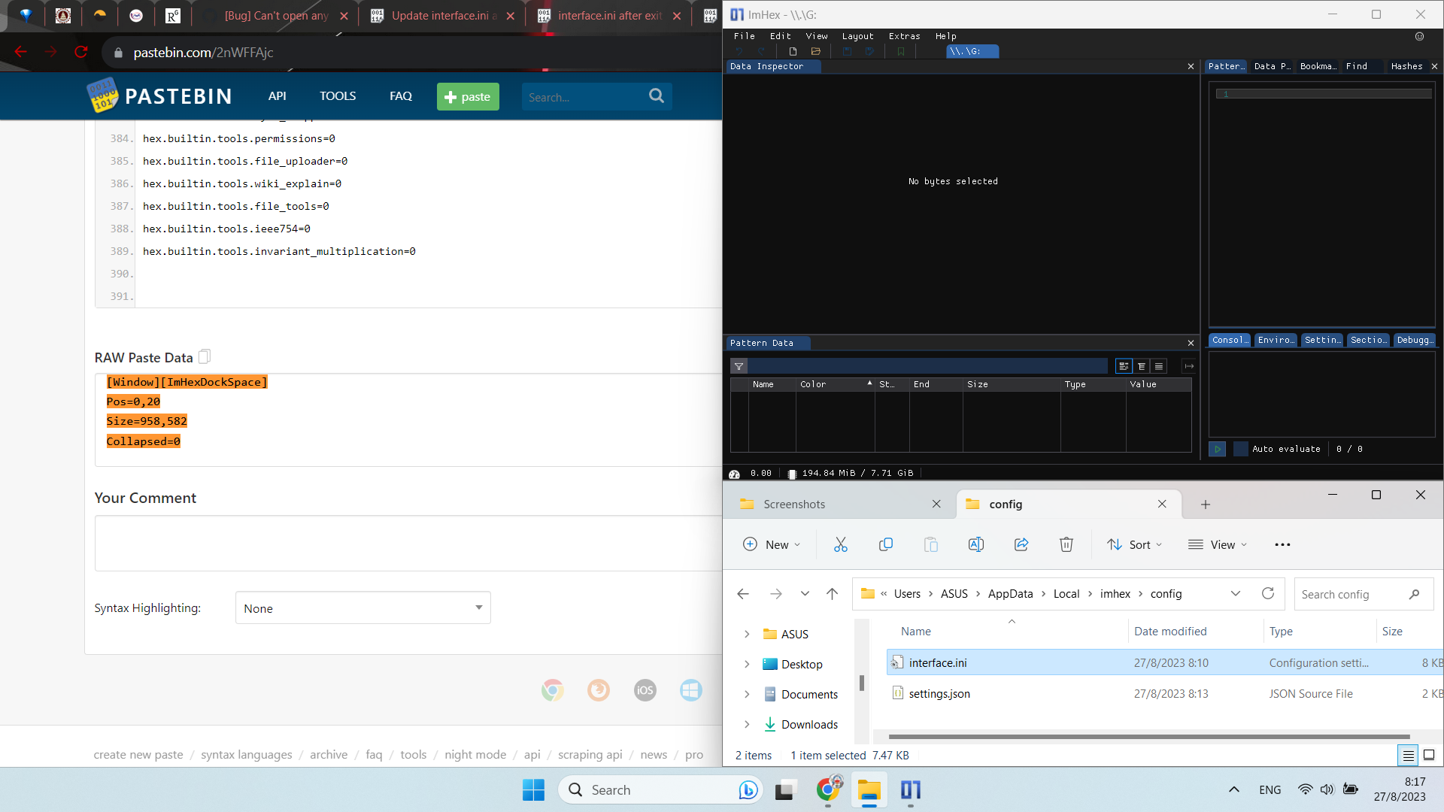Image resolution: width=1444 pixels, height=812 pixels.
Task: Click the paste button on Pastebin
Action: tap(467, 96)
